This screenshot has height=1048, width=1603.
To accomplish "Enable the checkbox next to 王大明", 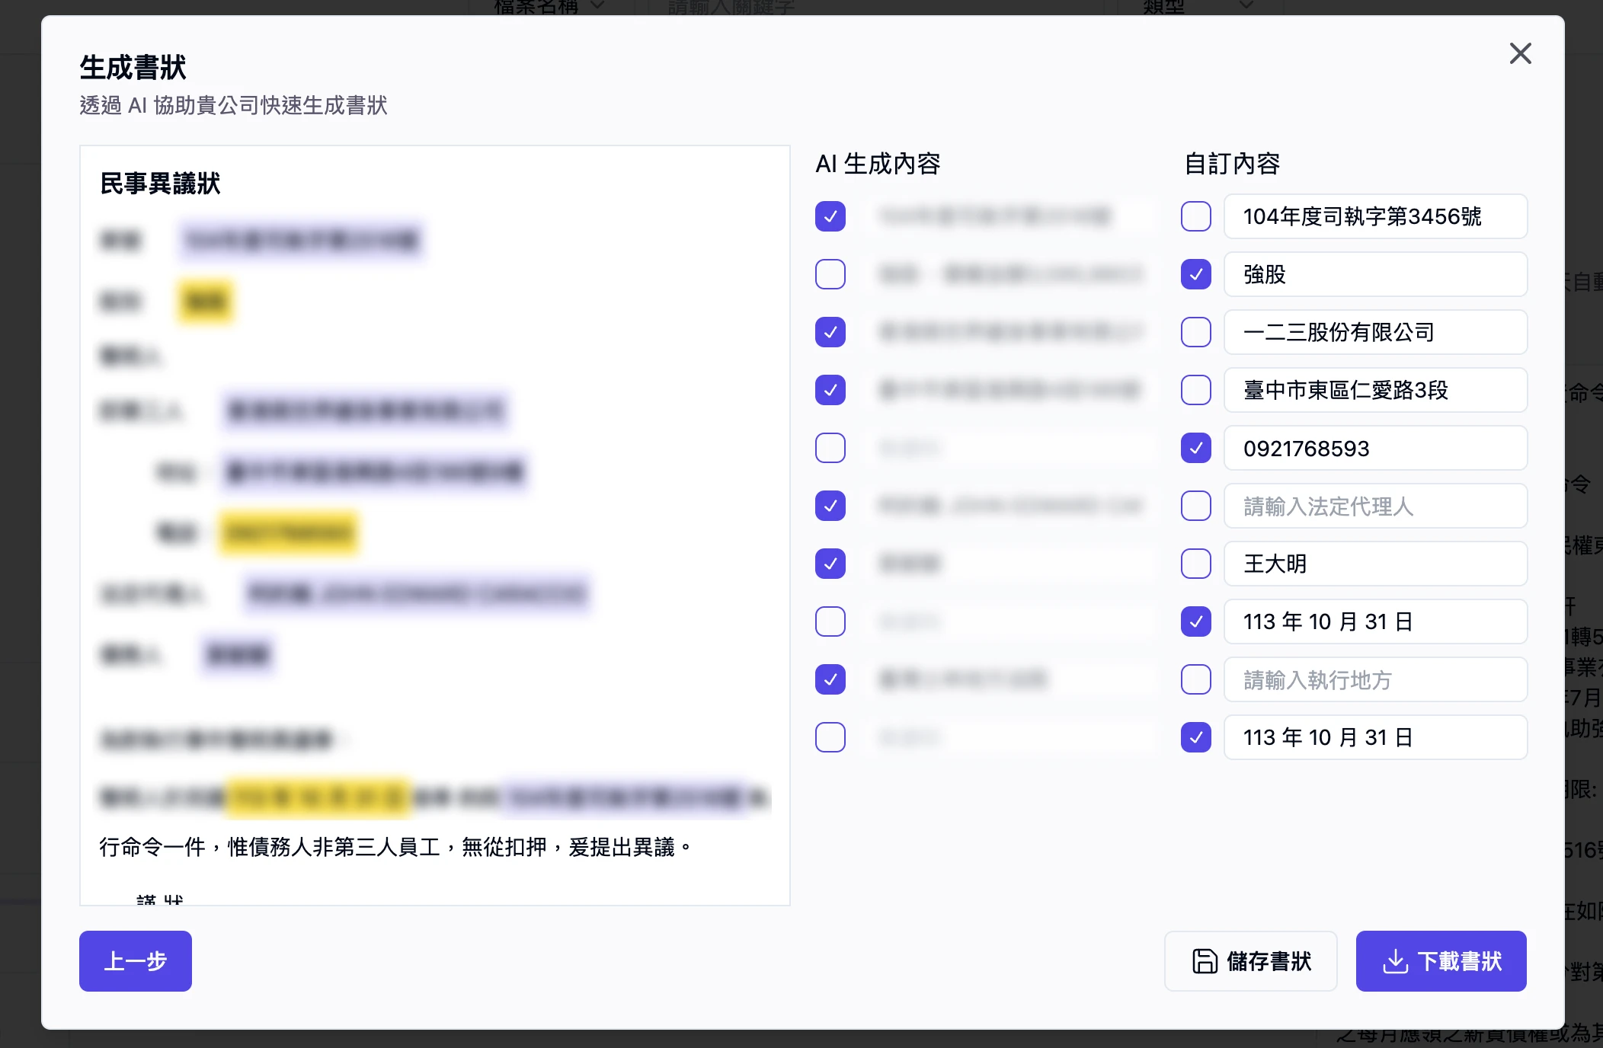I will click(x=1195, y=564).
